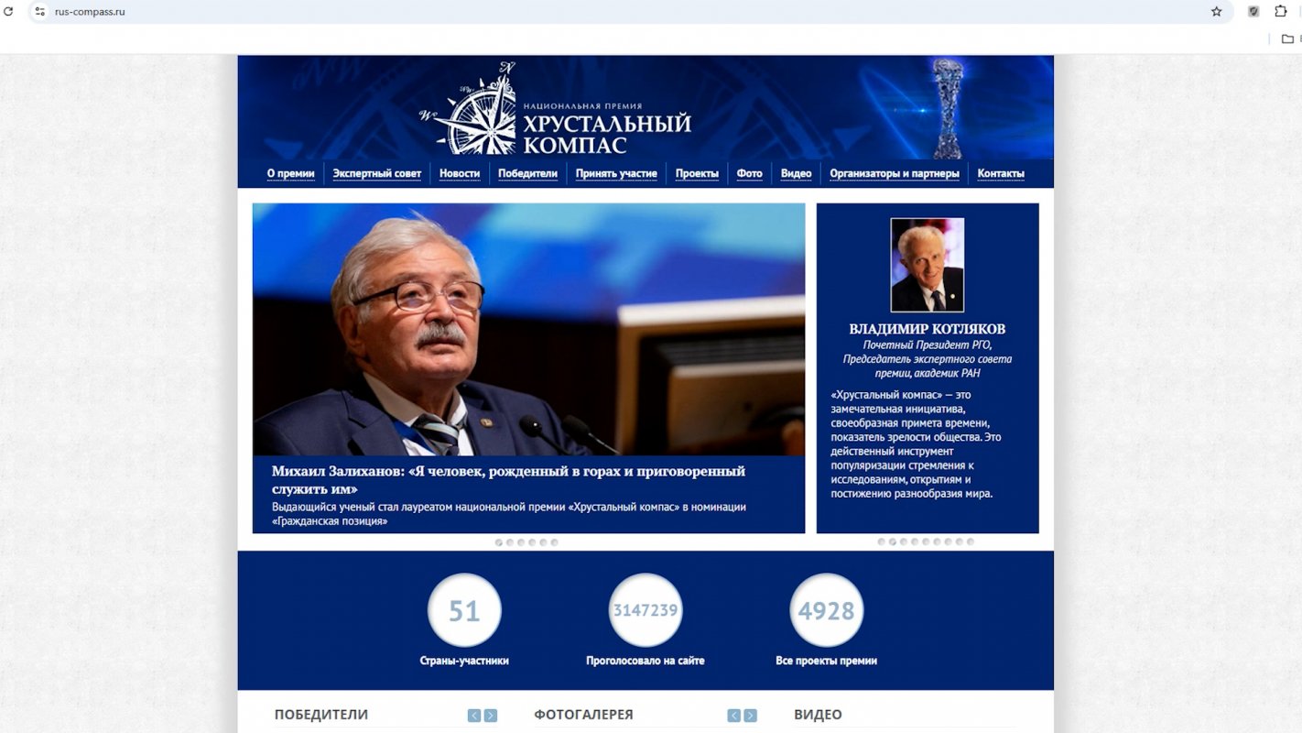Open the О премии menu
Viewport: 1302px width, 733px height.
click(291, 173)
